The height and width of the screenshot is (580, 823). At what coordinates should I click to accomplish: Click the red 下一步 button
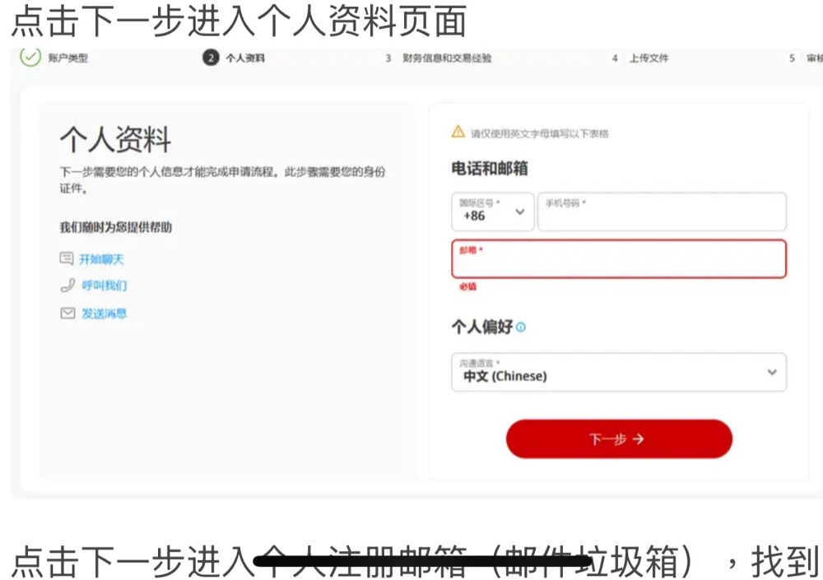[619, 438]
